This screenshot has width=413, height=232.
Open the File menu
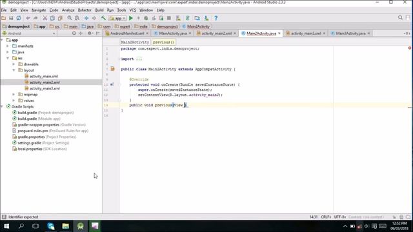(4, 10)
